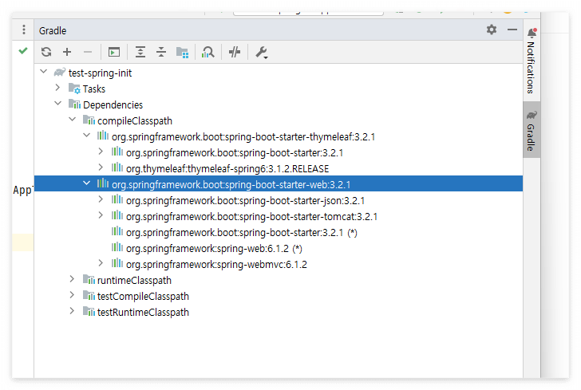Hide the Gradle tool window

pyautogui.click(x=512, y=30)
